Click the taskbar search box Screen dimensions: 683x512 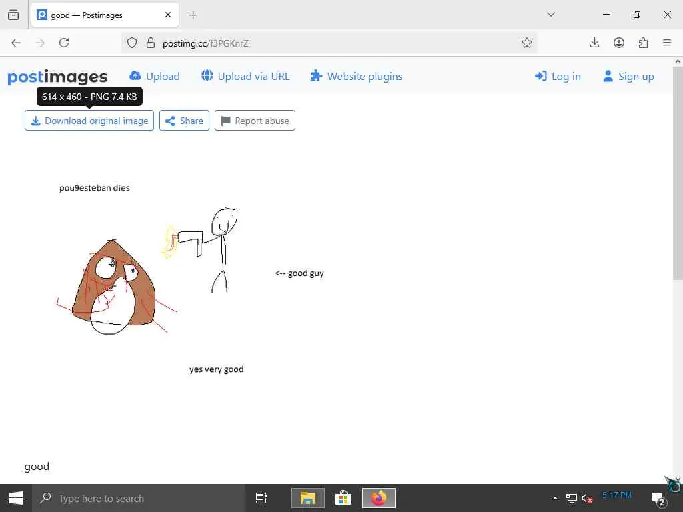pos(139,498)
